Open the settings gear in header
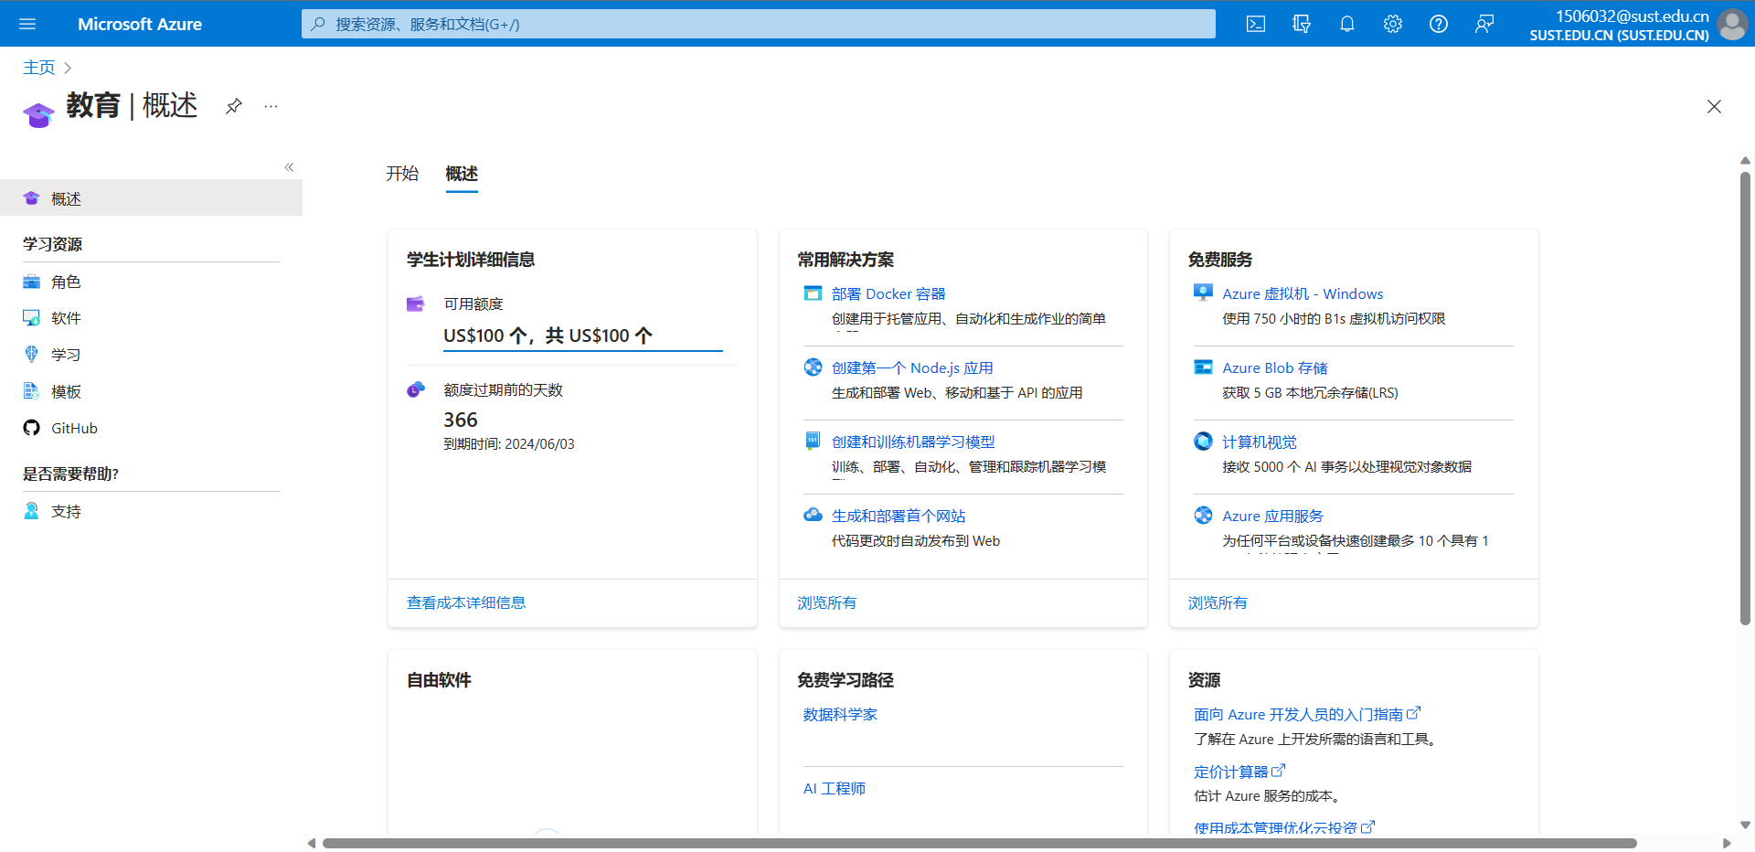This screenshot has height=852, width=1755. click(1392, 24)
